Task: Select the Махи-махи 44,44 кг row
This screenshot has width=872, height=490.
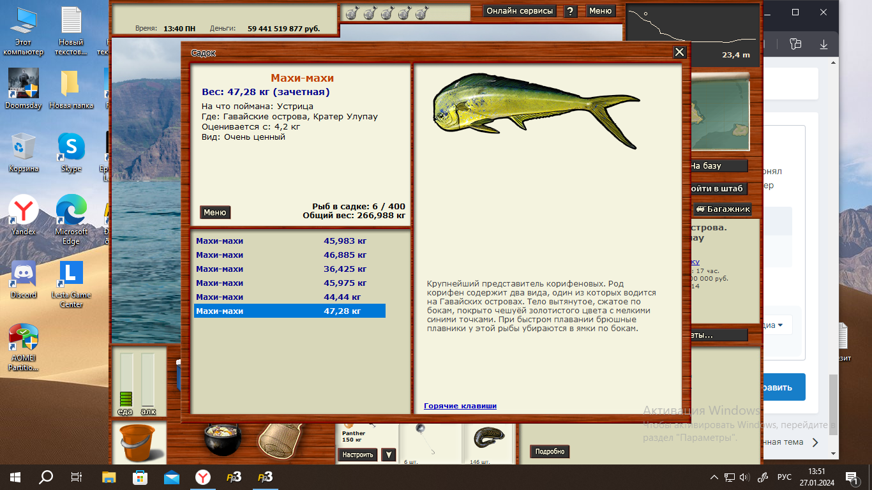Action: [x=290, y=297]
